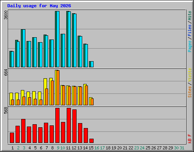Click the cyan hits bar for day 15
Screen dimensions: 194x152
(x=92, y=64)
